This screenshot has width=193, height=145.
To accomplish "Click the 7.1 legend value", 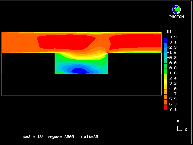I will coord(173,109).
